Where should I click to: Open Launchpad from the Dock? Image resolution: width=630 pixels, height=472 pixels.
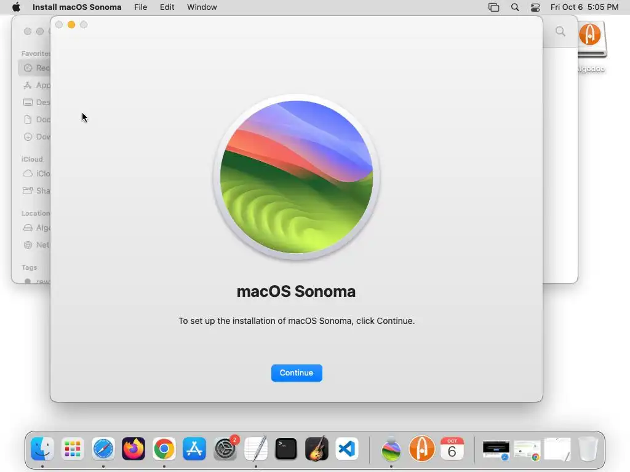pyautogui.click(x=73, y=449)
